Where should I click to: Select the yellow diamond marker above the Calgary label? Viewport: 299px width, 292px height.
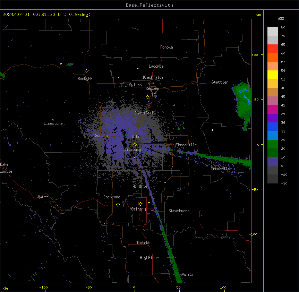(140, 204)
